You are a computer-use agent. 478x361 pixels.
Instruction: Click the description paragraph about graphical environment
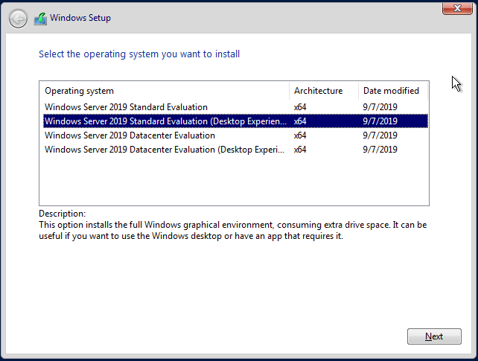click(232, 230)
